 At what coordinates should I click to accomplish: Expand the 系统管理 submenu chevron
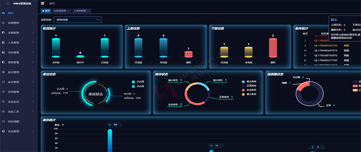32,131
